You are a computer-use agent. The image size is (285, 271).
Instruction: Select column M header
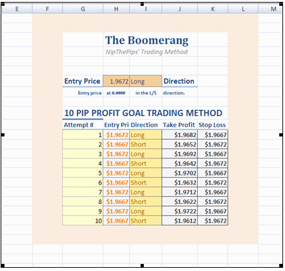(x=271, y=9)
